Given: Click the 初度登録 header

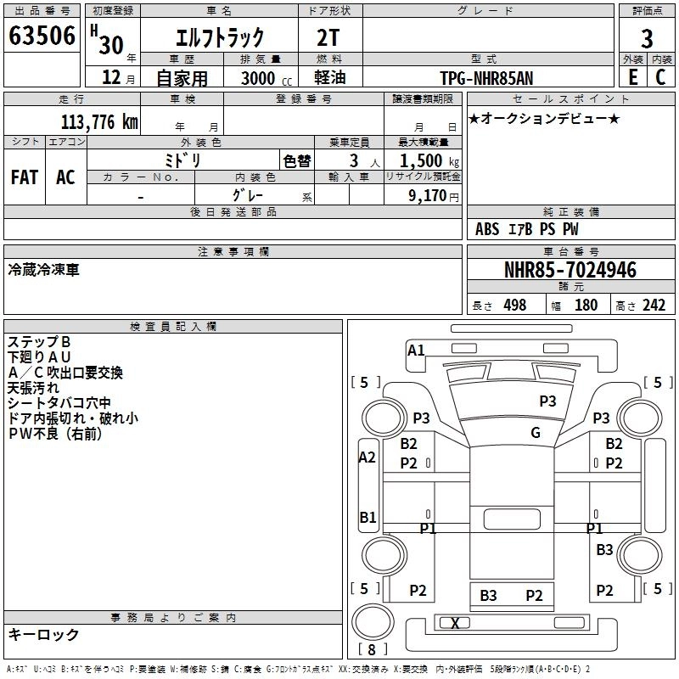Looking at the screenshot, I should (113, 11).
